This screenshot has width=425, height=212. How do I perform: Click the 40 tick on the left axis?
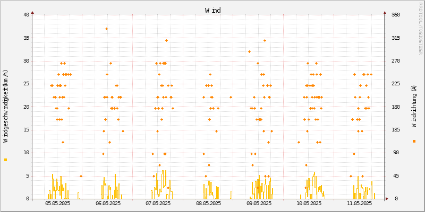click(x=26, y=15)
